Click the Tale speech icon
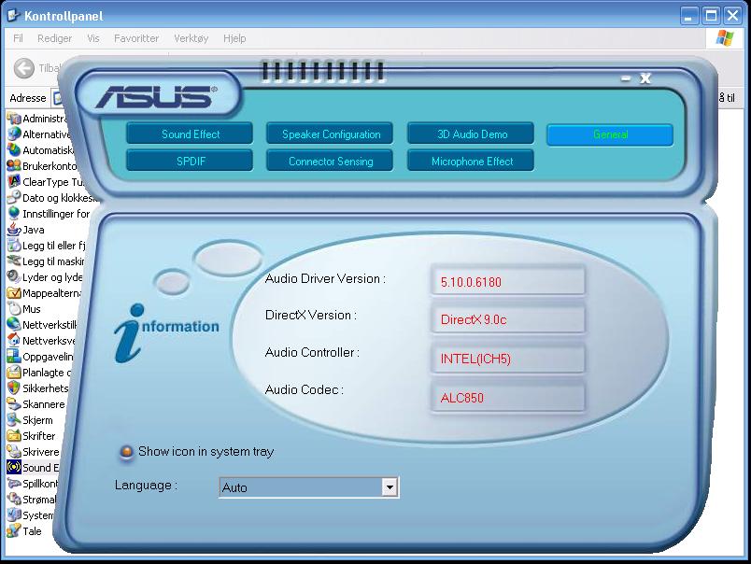This screenshot has height=564, width=751. coord(14,530)
